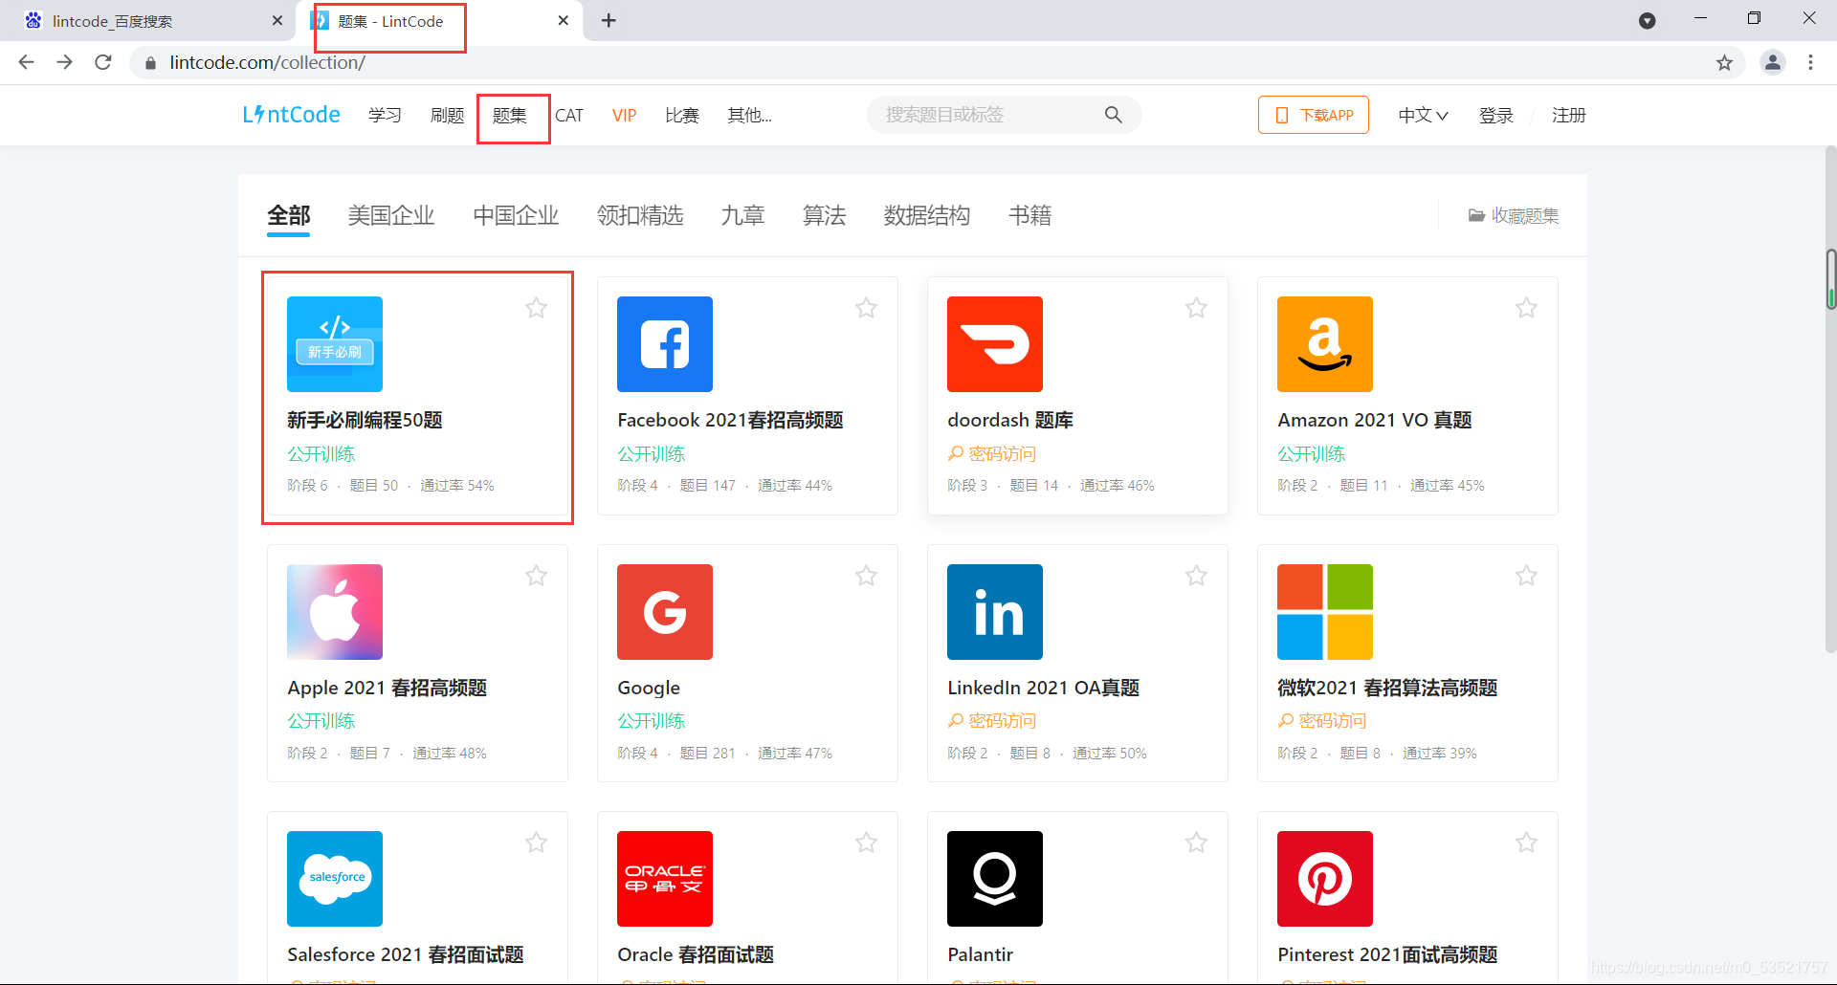This screenshot has width=1837, height=985.
Task: Open Chrome's three-dot menu
Action: click(1810, 63)
